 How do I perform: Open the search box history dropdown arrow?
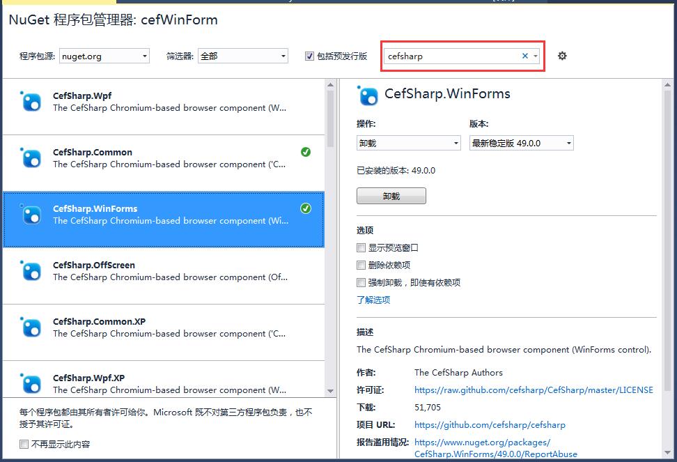(536, 56)
